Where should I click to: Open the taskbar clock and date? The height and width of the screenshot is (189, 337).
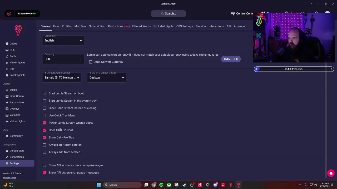click(x=325, y=185)
